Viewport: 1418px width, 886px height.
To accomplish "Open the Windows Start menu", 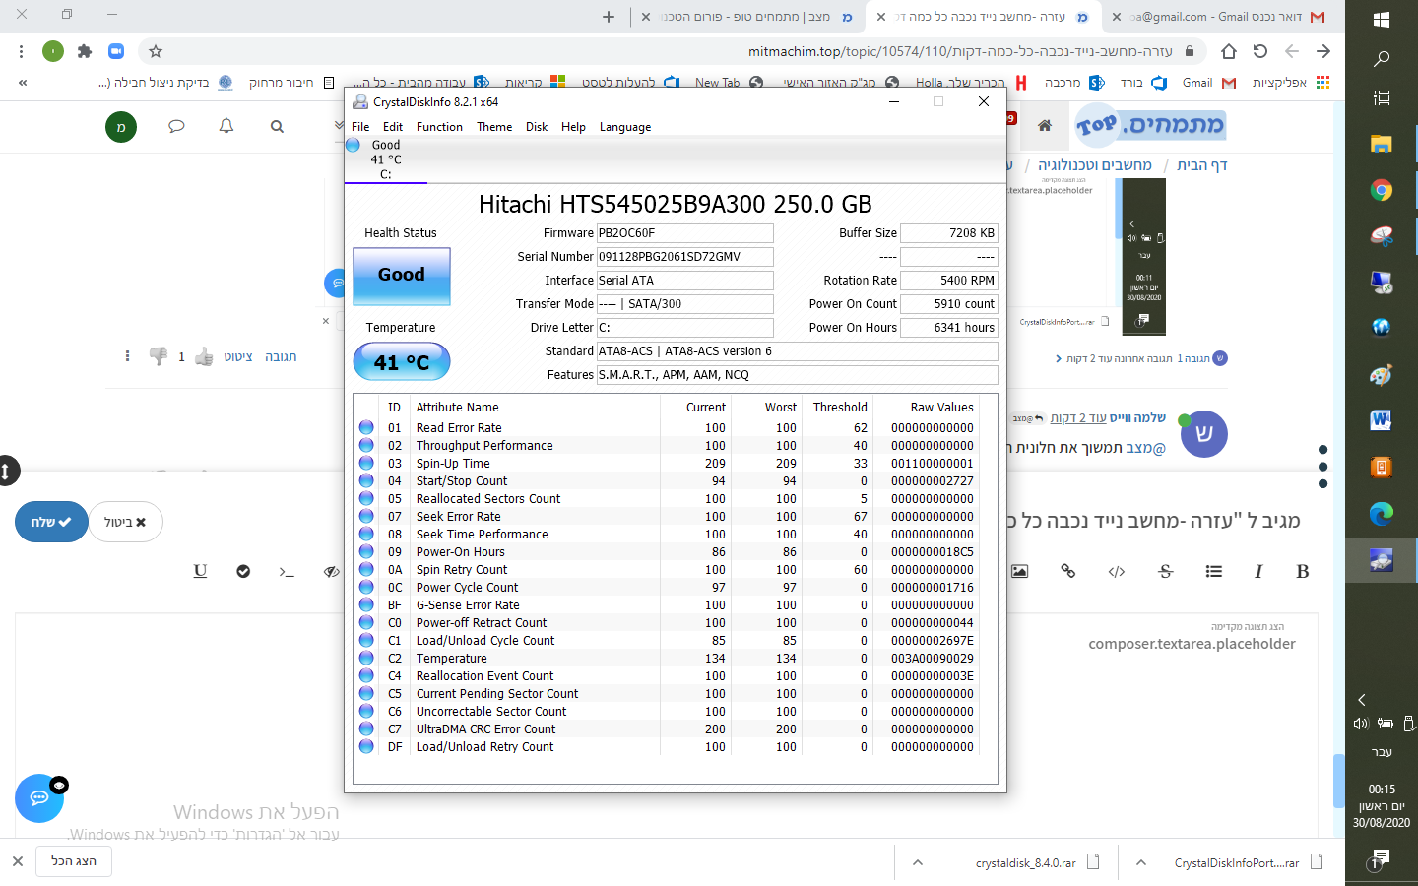I will click(1381, 20).
